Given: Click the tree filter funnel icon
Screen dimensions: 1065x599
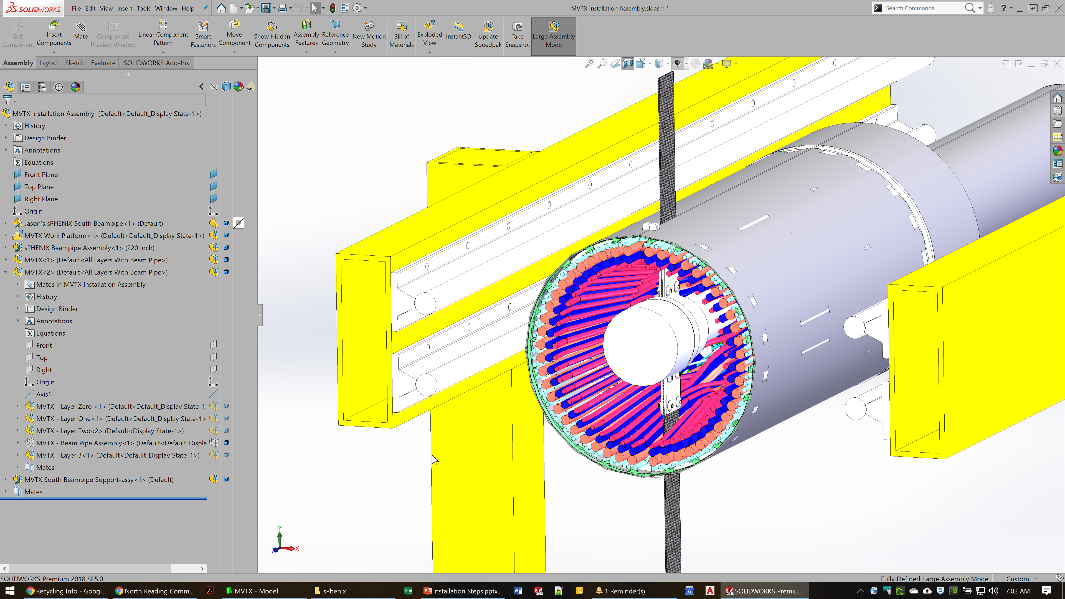Looking at the screenshot, I should tap(7, 100).
